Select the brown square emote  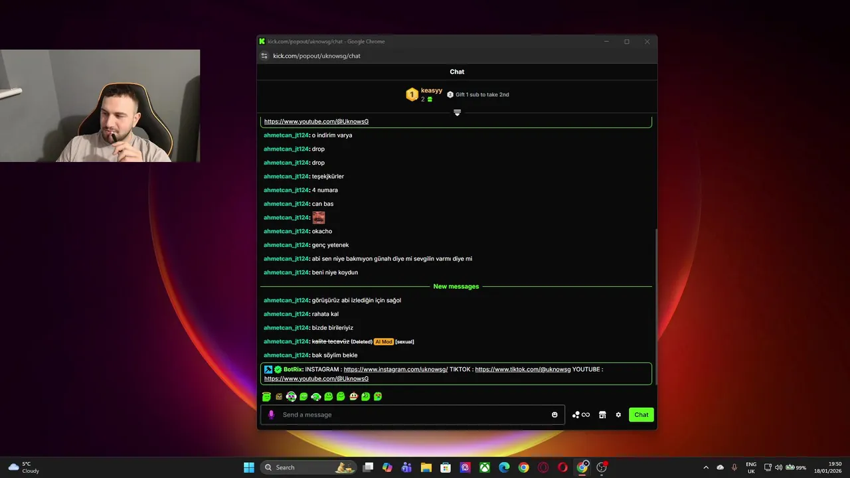[x=279, y=396]
